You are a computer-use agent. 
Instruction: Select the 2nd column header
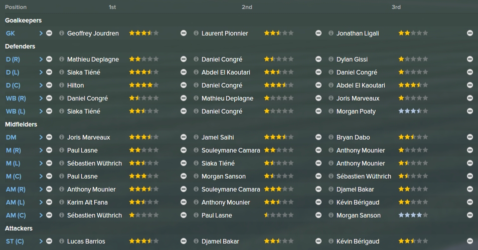point(247,7)
